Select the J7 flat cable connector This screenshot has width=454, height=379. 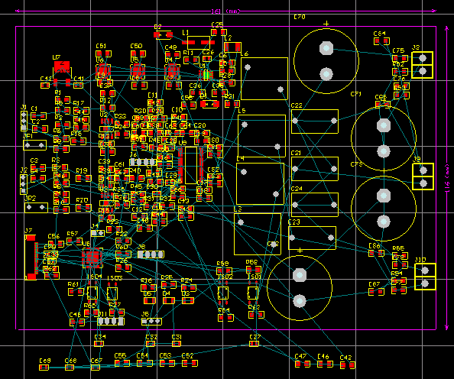tap(31, 258)
